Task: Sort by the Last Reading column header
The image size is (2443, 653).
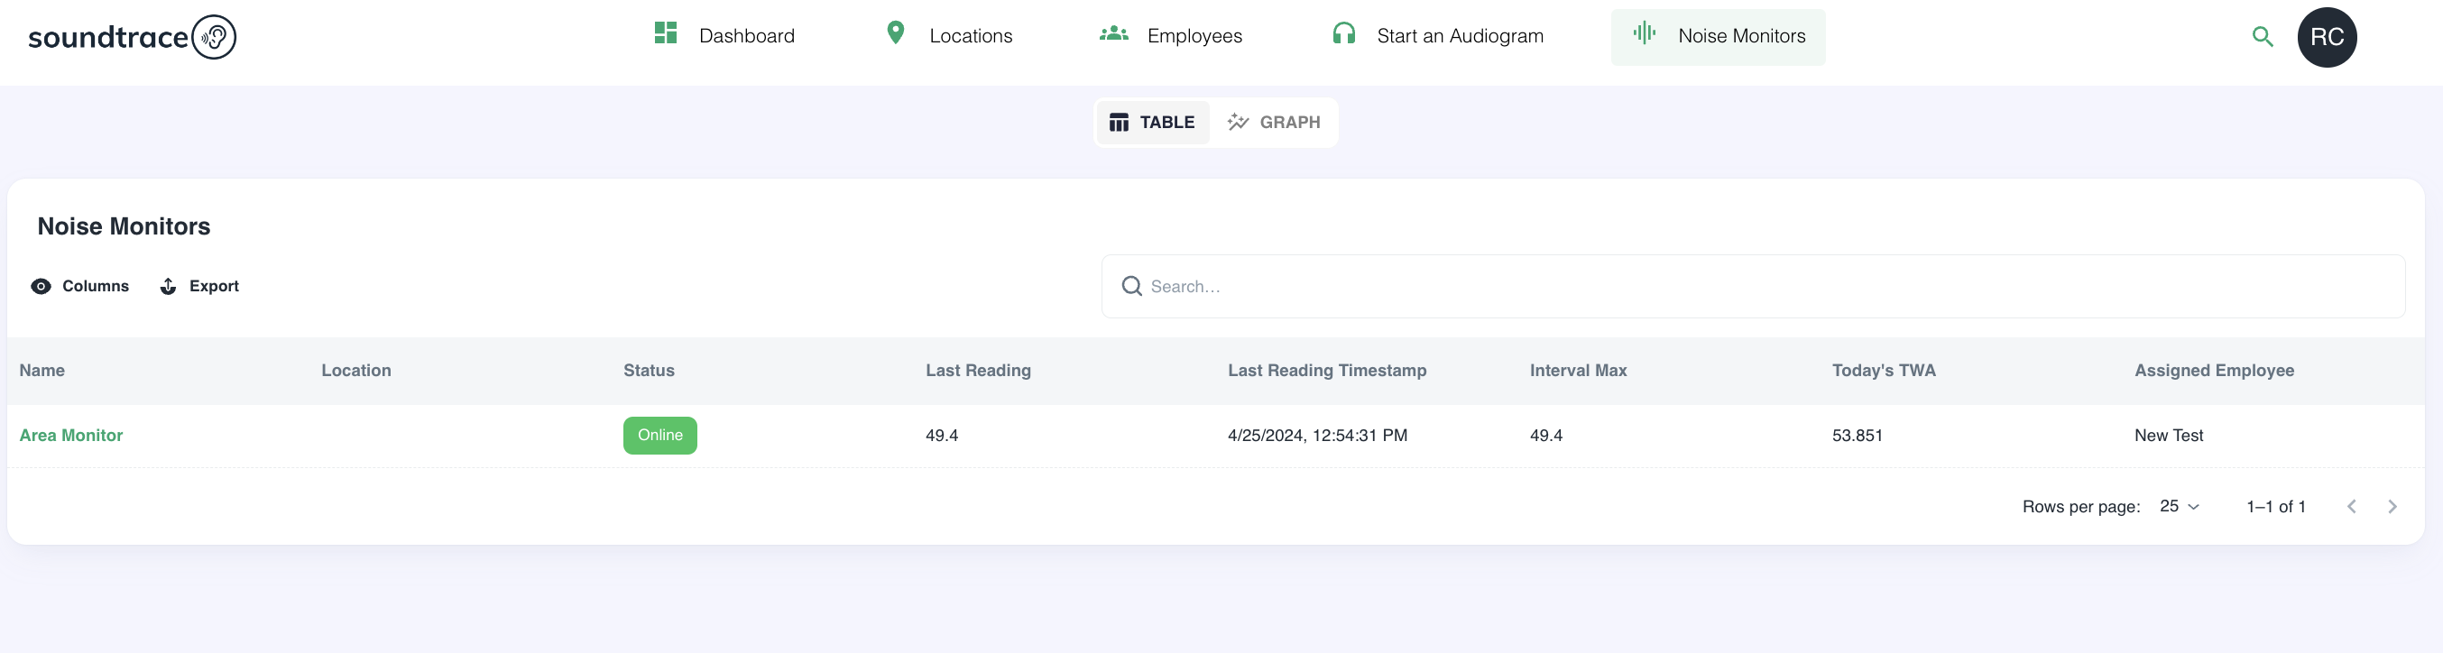Action: tap(978, 371)
